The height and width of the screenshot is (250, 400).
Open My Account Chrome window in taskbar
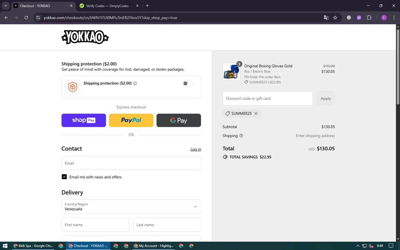(x=154, y=246)
